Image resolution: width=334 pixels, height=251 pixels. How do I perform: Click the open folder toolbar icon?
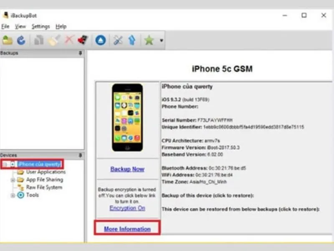tap(7, 40)
